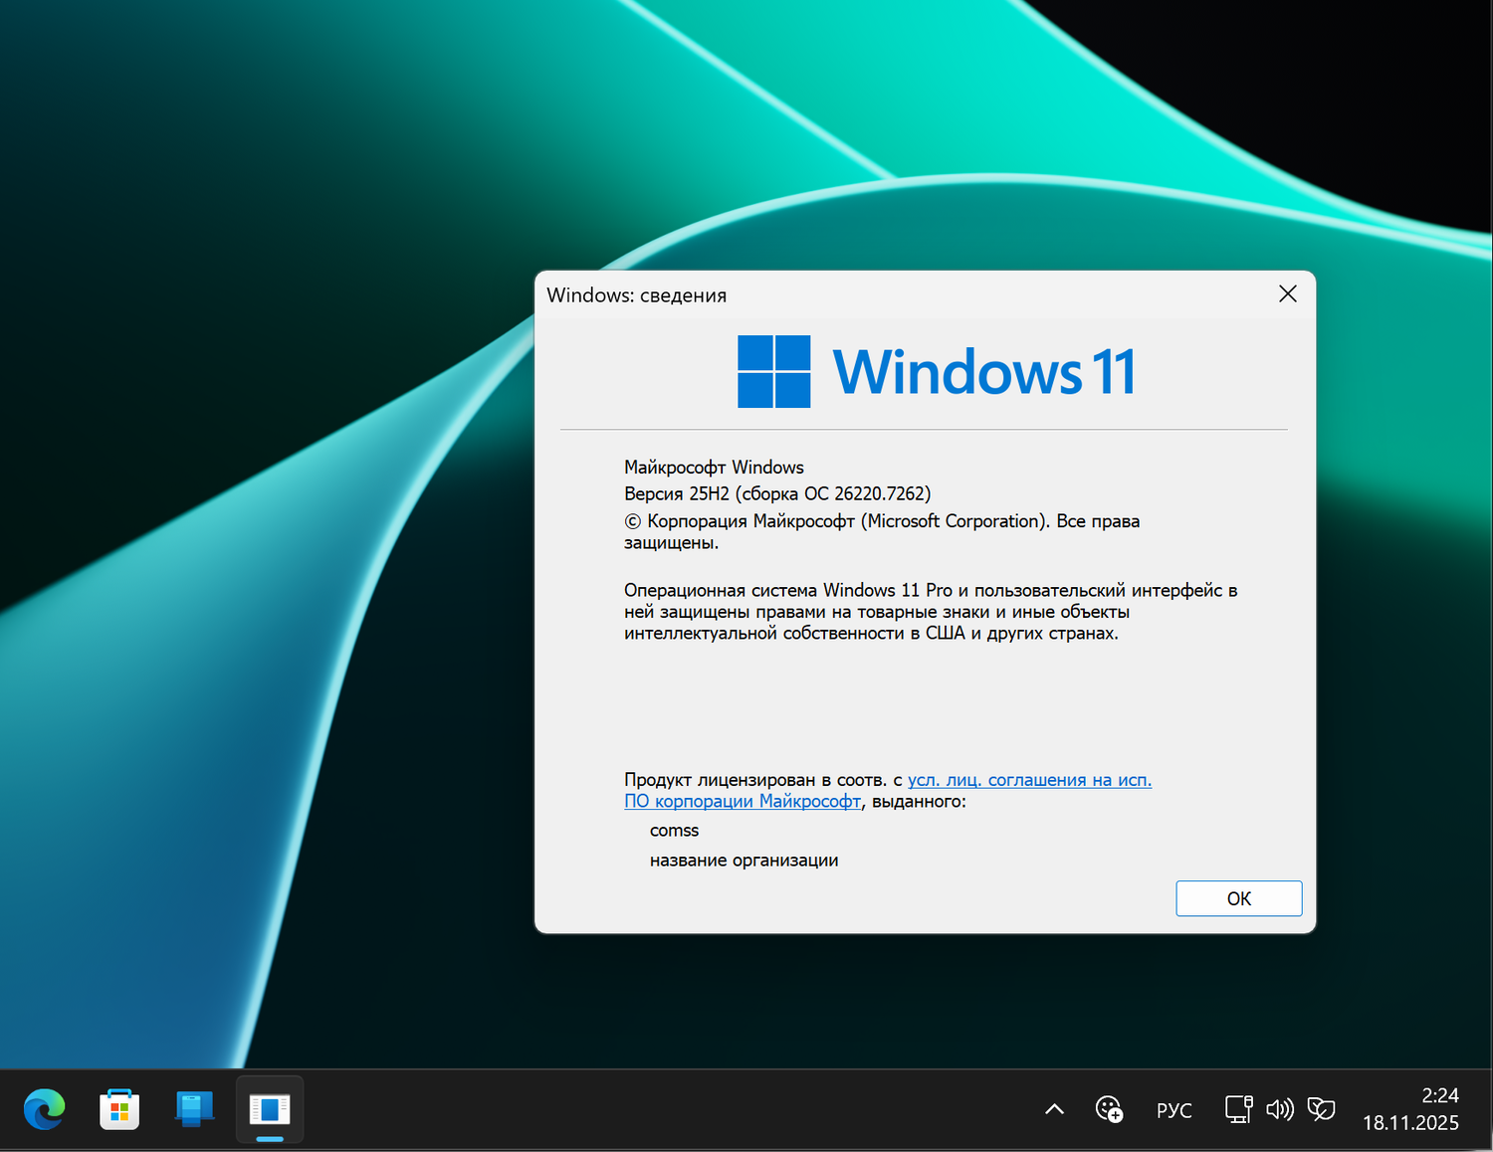Select the licensee name comss
This screenshot has height=1152, width=1493.
click(674, 830)
